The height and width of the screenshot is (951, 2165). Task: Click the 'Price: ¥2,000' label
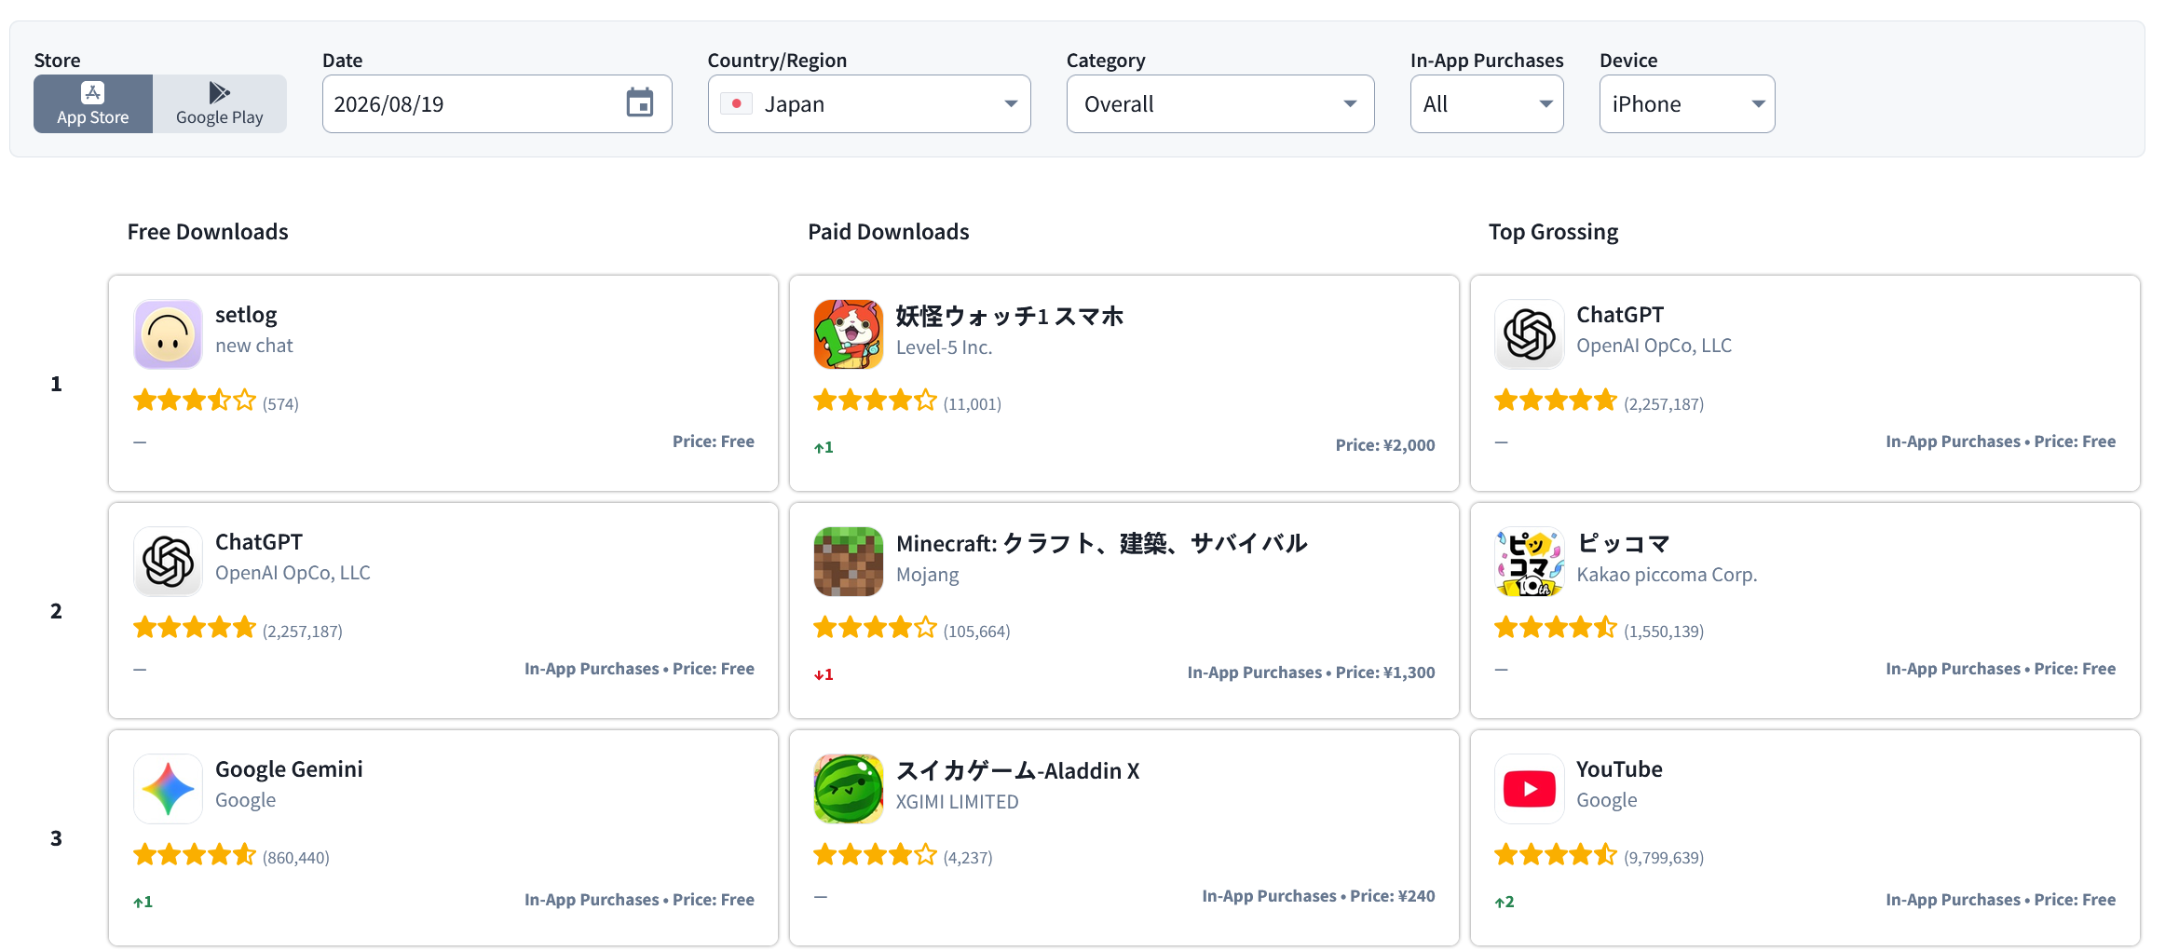pos(1385,445)
